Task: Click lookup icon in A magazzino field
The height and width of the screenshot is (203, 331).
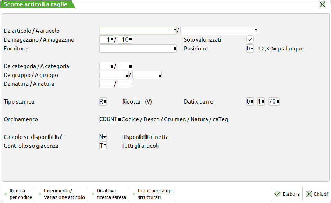Action: [130, 40]
